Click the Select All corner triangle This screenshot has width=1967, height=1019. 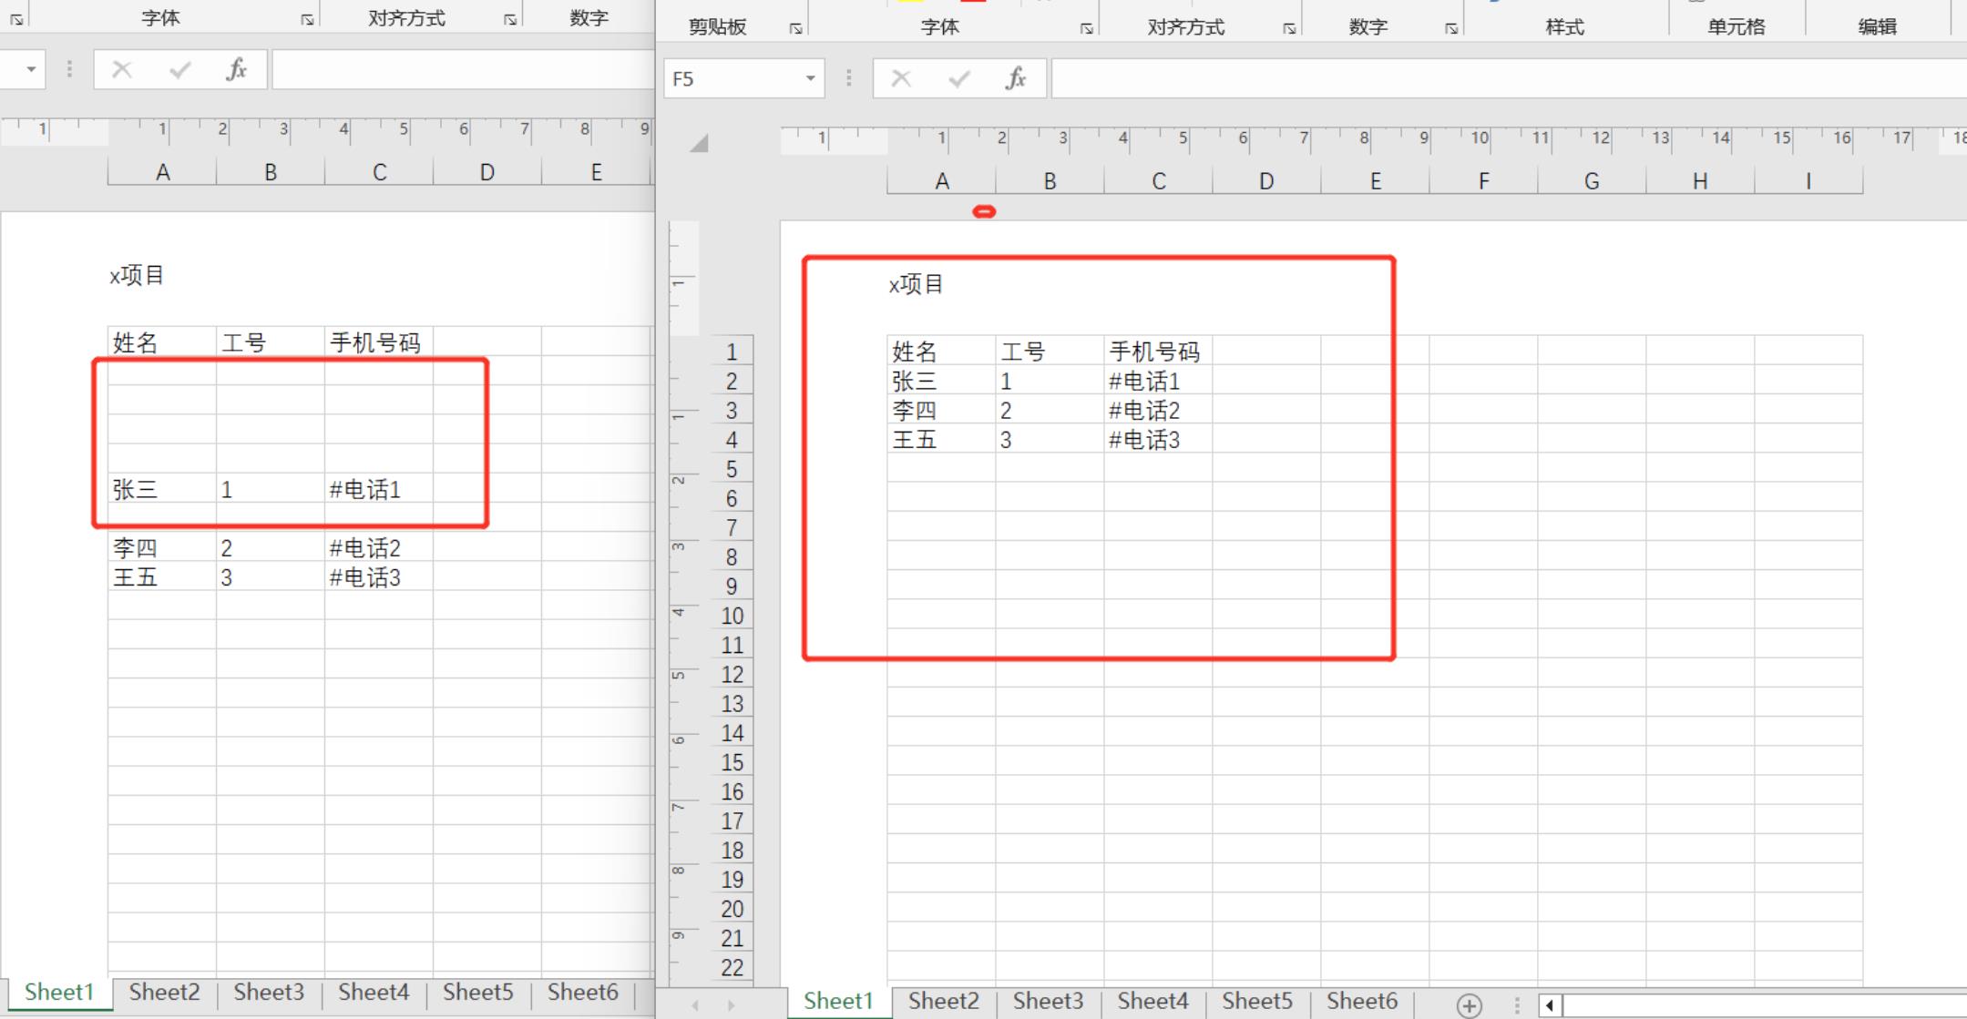click(699, 143)
